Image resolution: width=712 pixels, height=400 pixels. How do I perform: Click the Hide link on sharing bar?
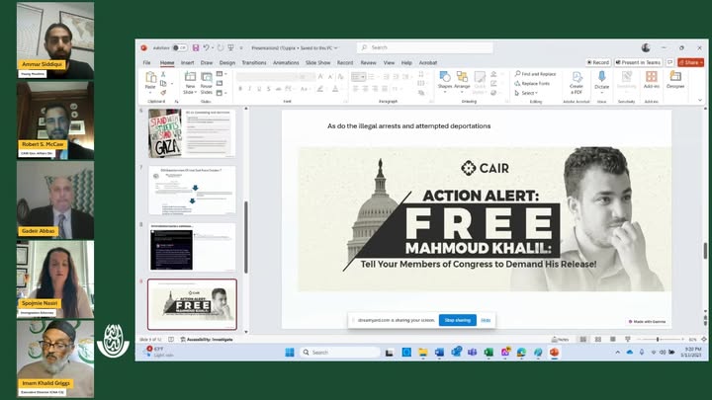coord(486,320)
